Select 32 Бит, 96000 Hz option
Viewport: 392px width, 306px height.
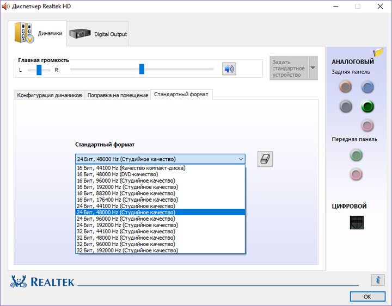click(x=160, y=244)
